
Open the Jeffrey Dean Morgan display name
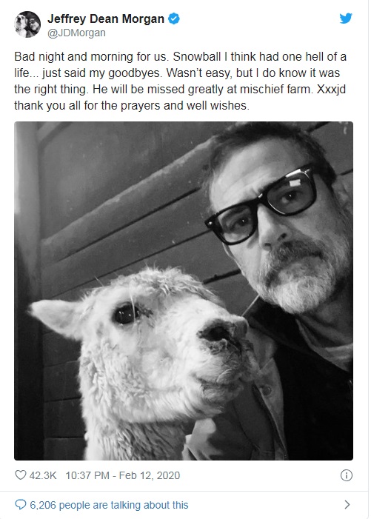coord(106,19)
